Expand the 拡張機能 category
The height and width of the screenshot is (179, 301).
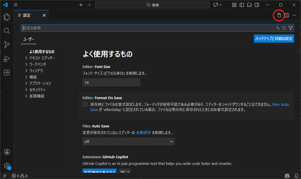pos(26,96)
